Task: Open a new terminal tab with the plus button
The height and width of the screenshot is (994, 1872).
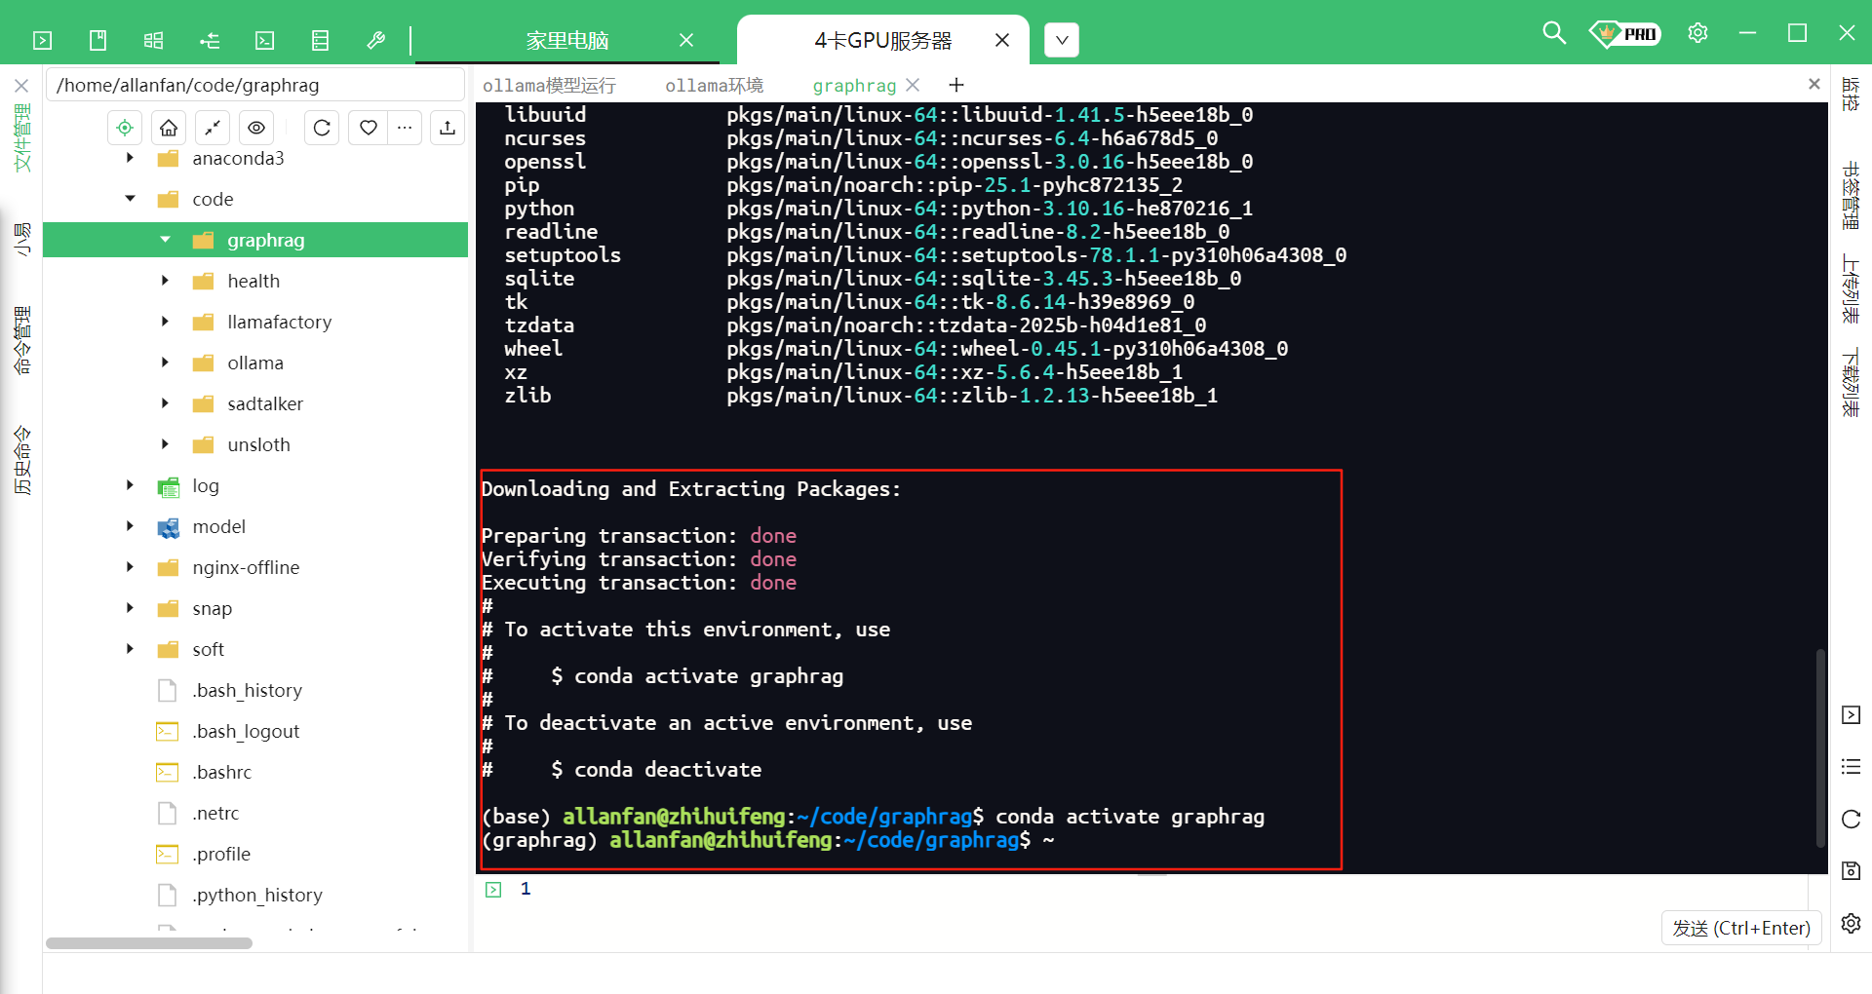Action: [955, 86]
